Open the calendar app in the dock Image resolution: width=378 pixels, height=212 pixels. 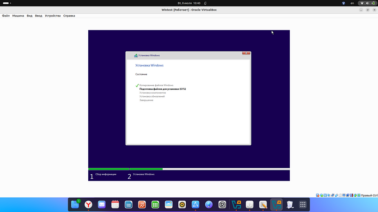(115, 205)
